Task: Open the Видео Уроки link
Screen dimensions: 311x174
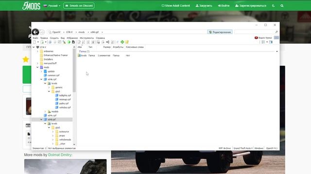Action: point(263,38)
